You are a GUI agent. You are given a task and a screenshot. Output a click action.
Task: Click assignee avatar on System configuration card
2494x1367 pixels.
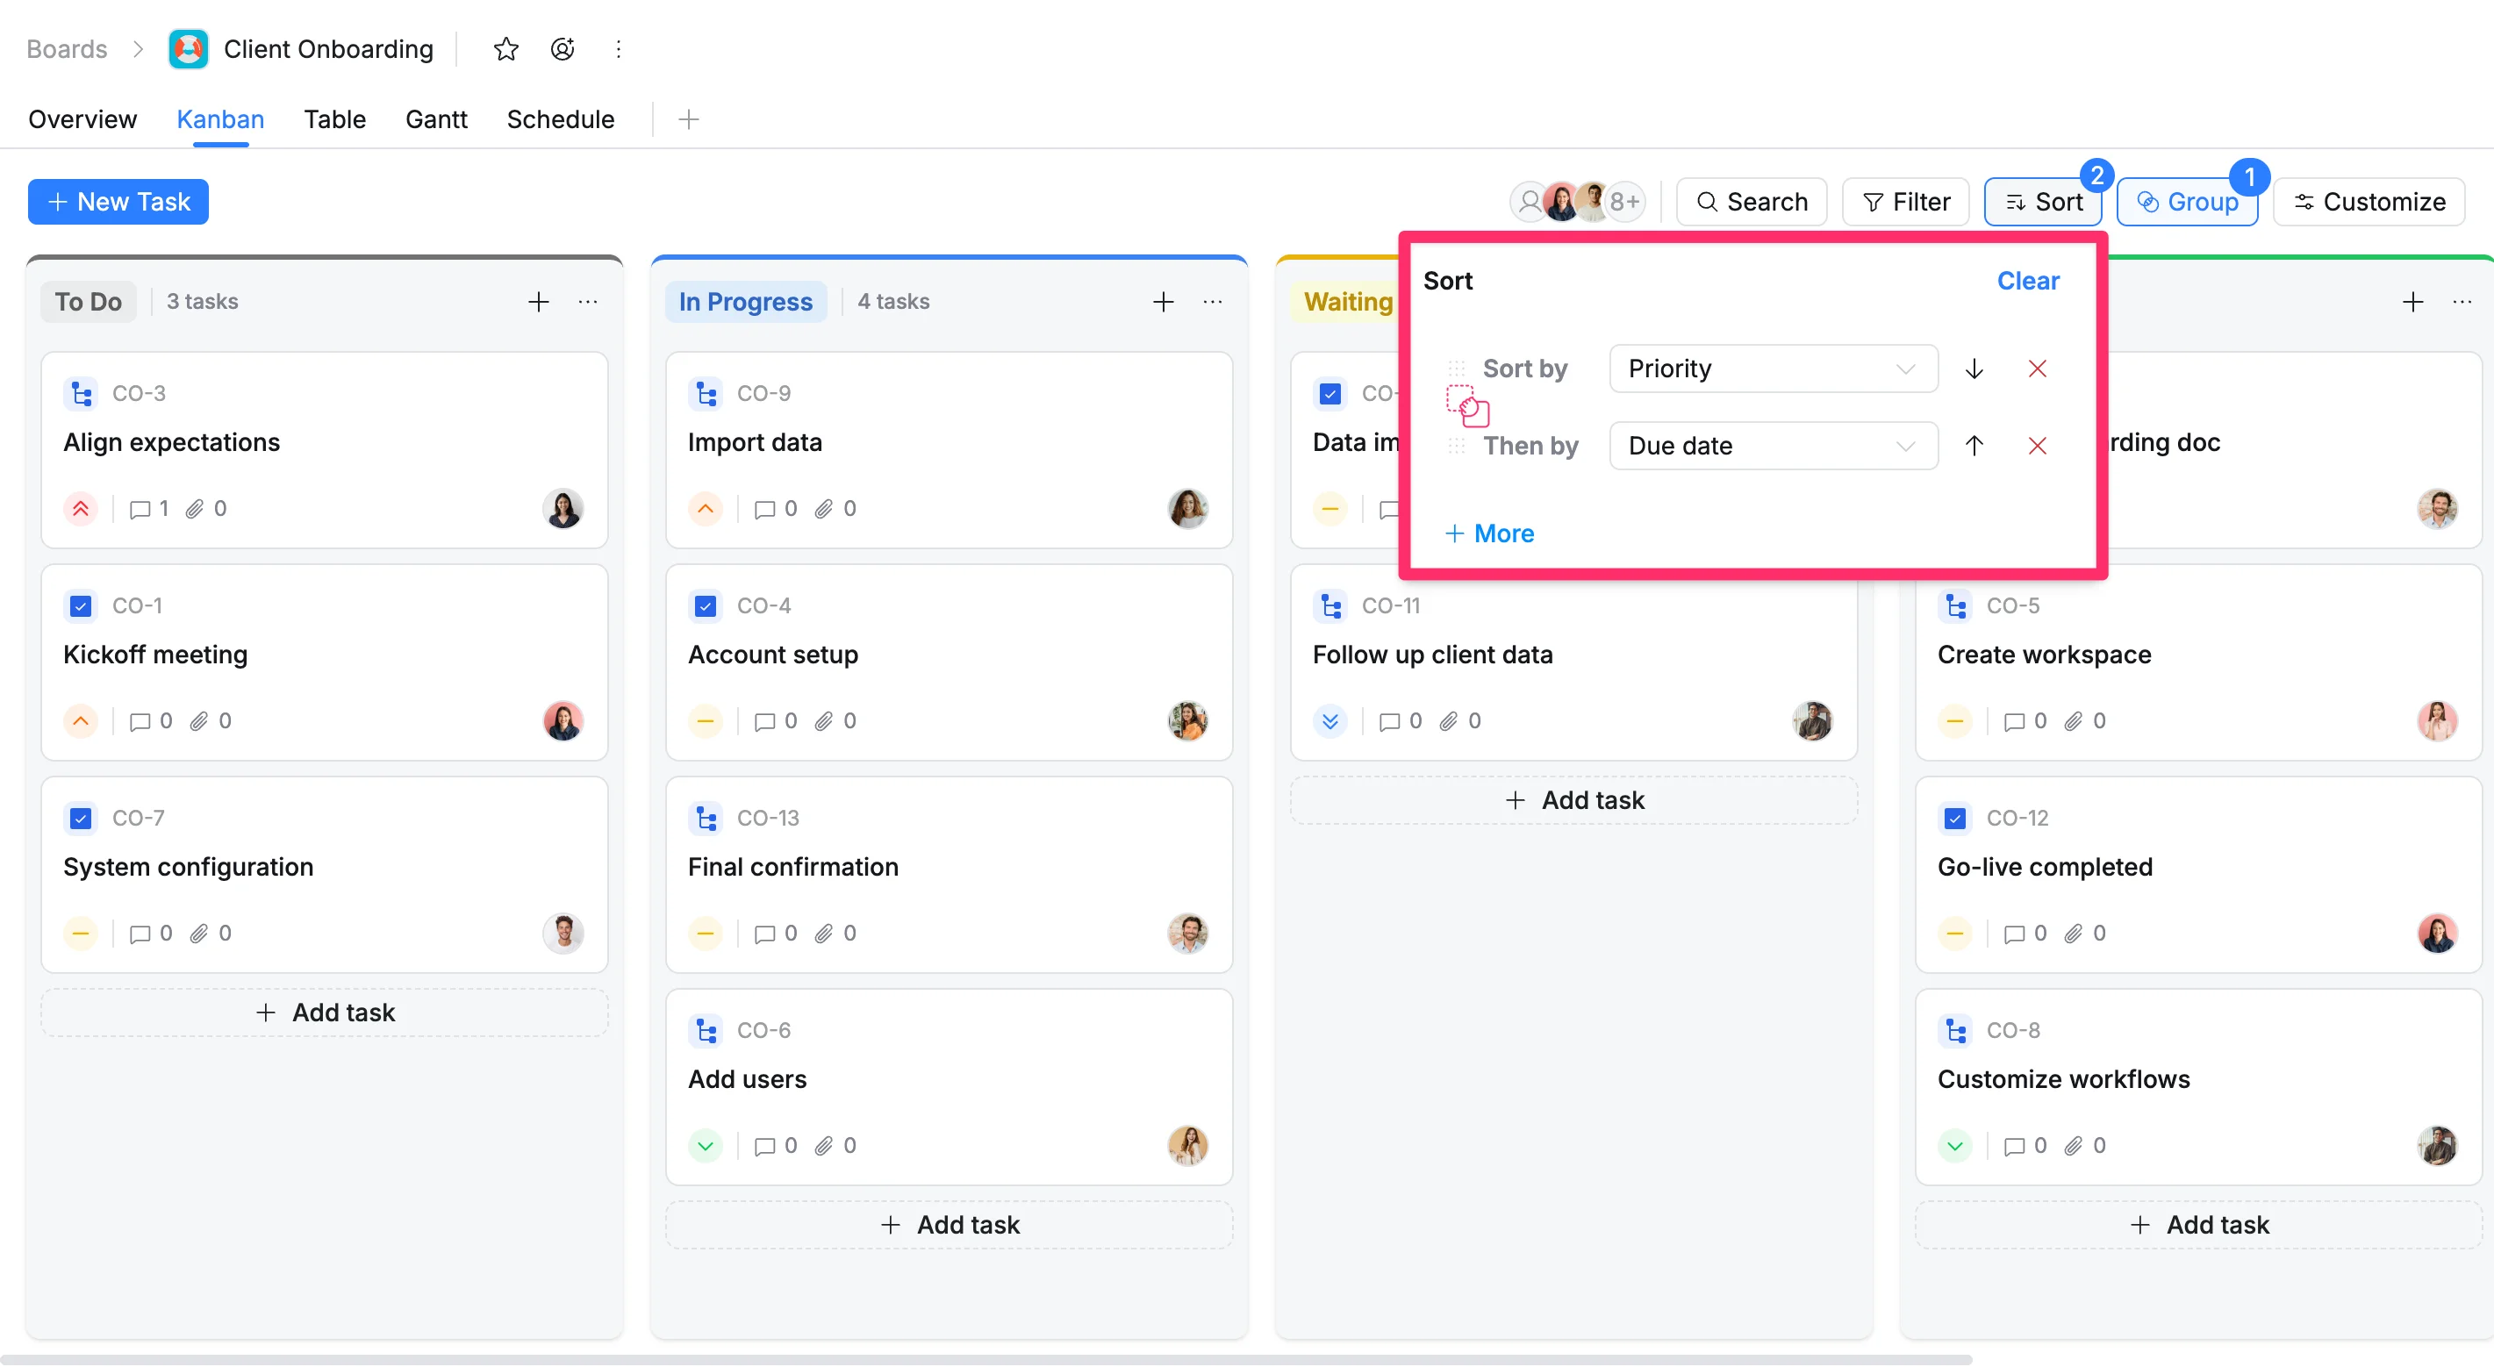[563, 934]
